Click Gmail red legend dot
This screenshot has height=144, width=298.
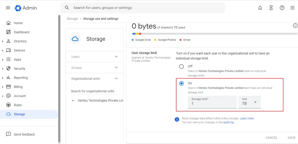[181, 40]
